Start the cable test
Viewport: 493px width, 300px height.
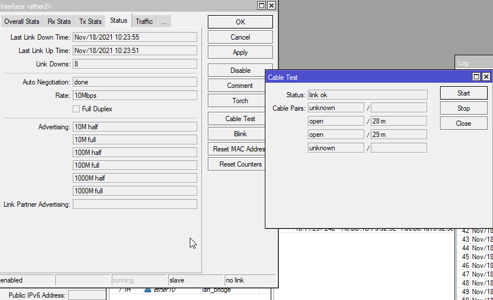463,93
